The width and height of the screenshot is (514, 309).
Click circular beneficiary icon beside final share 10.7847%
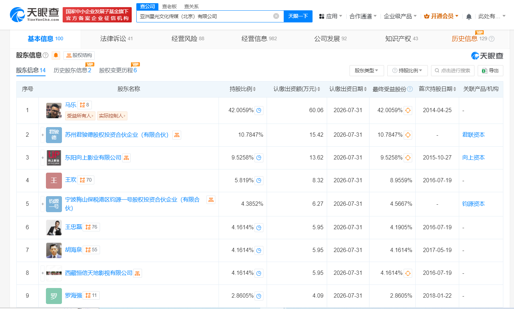[408, 135]
